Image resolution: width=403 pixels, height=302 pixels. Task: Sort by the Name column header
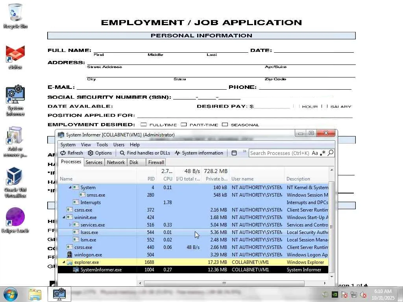coord(98,179)
